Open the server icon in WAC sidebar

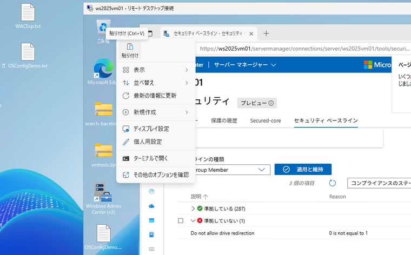click(x=151, y=234)
